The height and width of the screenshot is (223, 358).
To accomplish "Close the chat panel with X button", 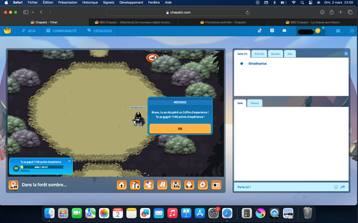I will coord(346,53).
